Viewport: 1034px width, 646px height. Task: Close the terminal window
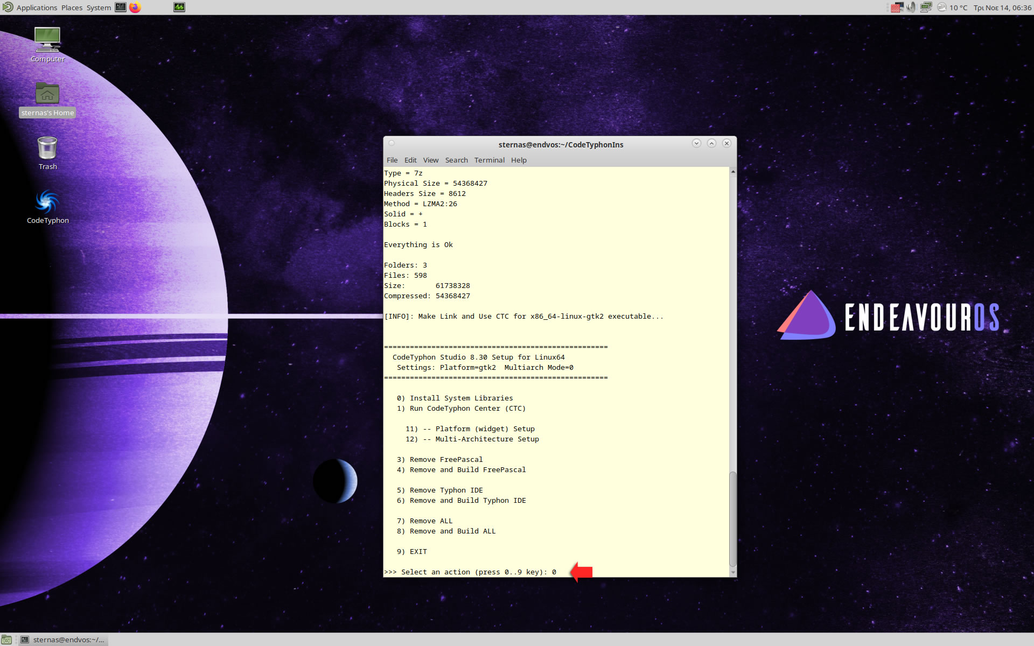[726, 143]
